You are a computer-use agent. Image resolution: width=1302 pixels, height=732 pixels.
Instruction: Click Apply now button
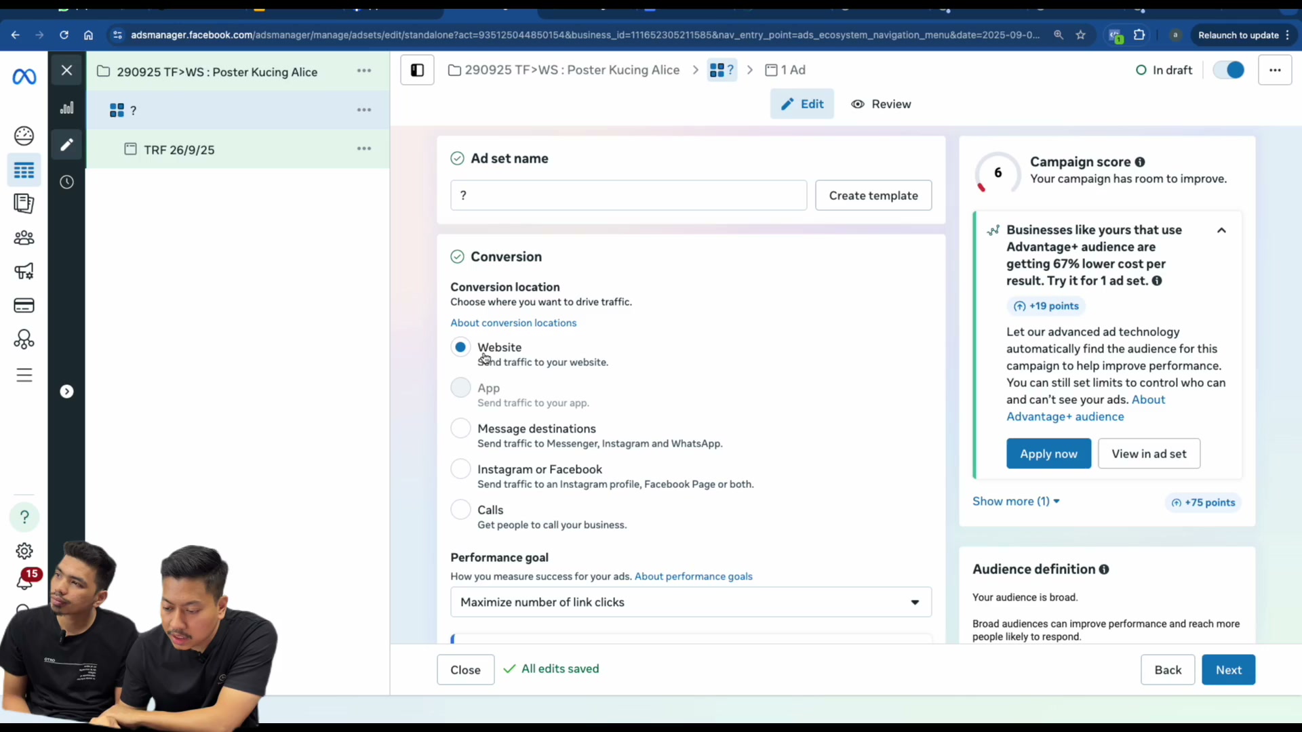(x=1048, y=454)
